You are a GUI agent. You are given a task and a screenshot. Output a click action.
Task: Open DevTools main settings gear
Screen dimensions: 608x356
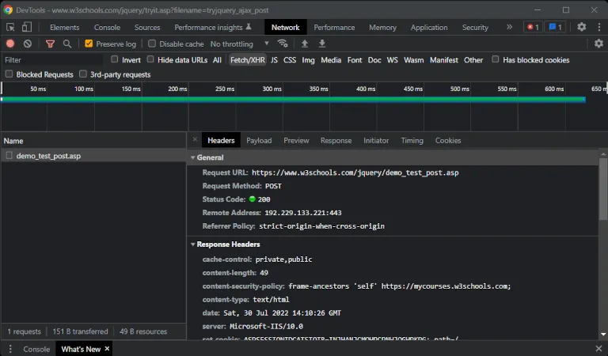coord(581,27)
